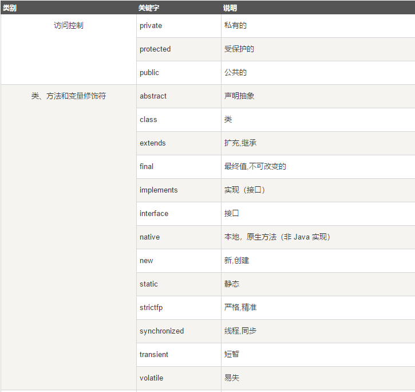Click the keyword public
The width and height of the screenshot is (415, 392).
pyautogui.click(x=149, y=73)
